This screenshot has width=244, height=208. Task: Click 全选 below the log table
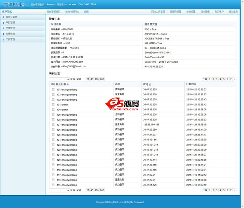[79, 190]
